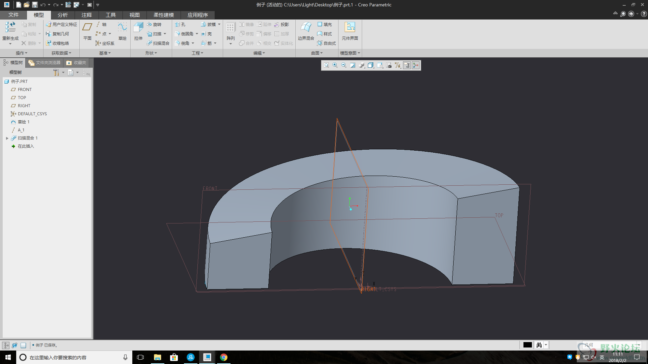This screenshot has width=648, height=364.
Task: Open the Engineering (工程) group dropdown
Action: tap(197, 53)
